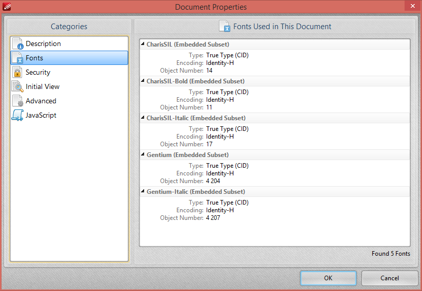Click Object Number value 14
This screenshot has height=291, width=422.
pos(209,71)
